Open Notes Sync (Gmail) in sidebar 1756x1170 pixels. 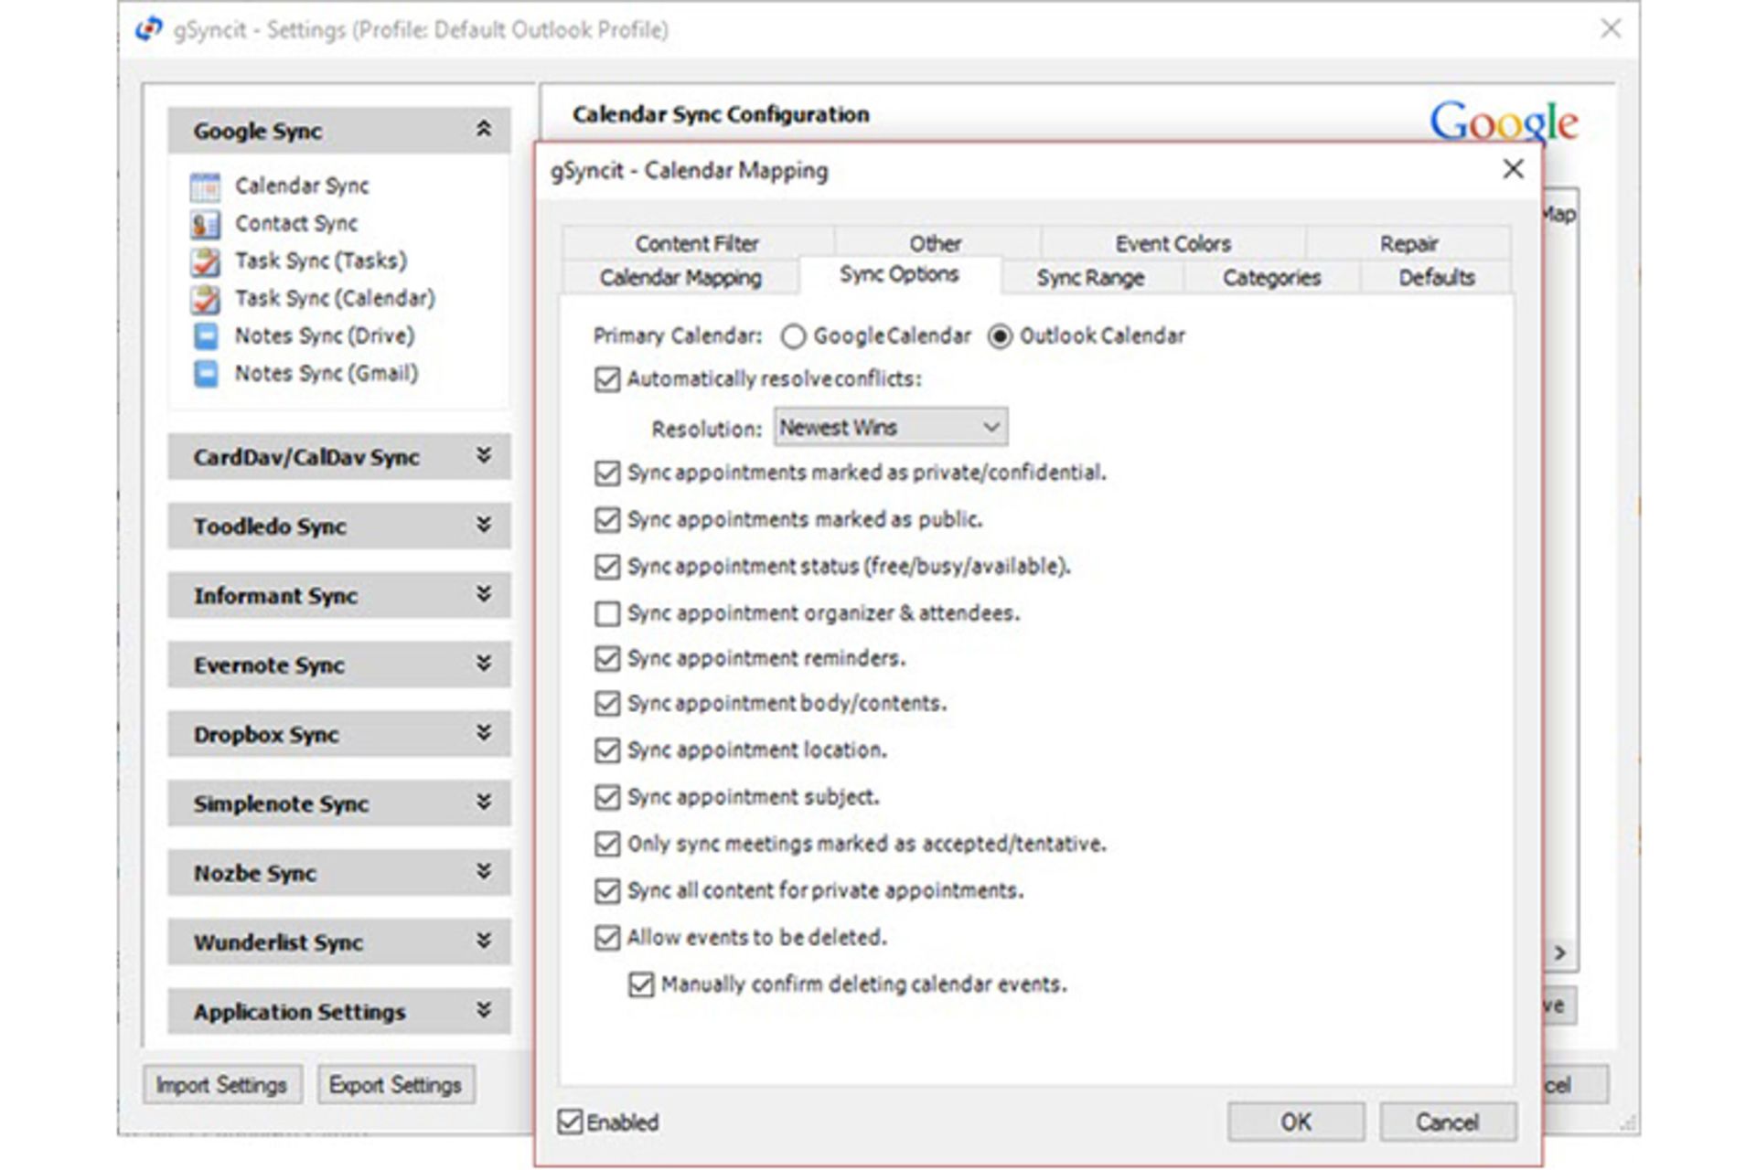pos(327,374)
